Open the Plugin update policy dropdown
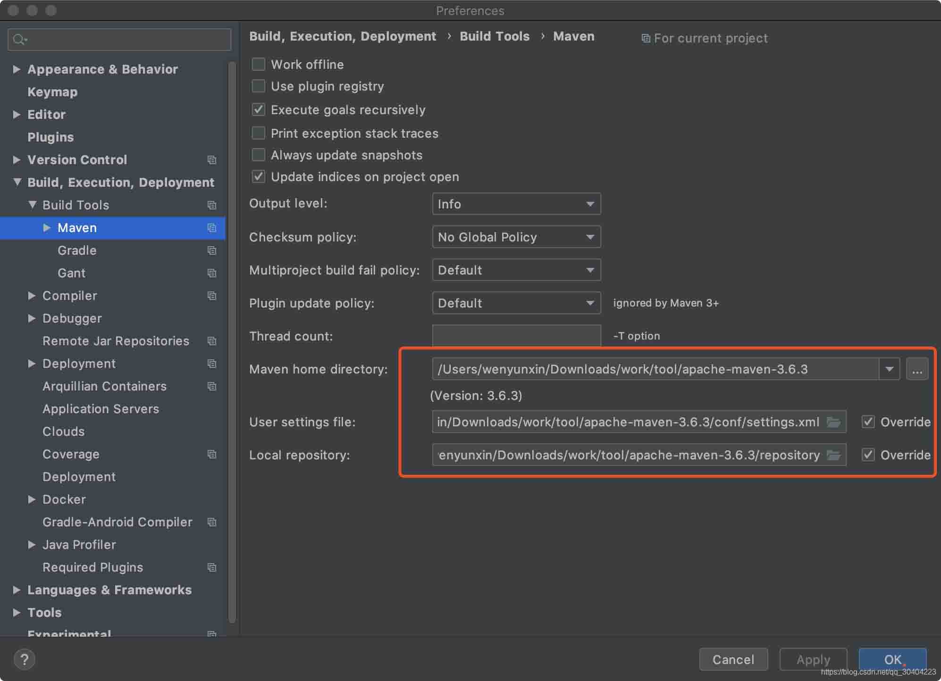 [516, 303]
